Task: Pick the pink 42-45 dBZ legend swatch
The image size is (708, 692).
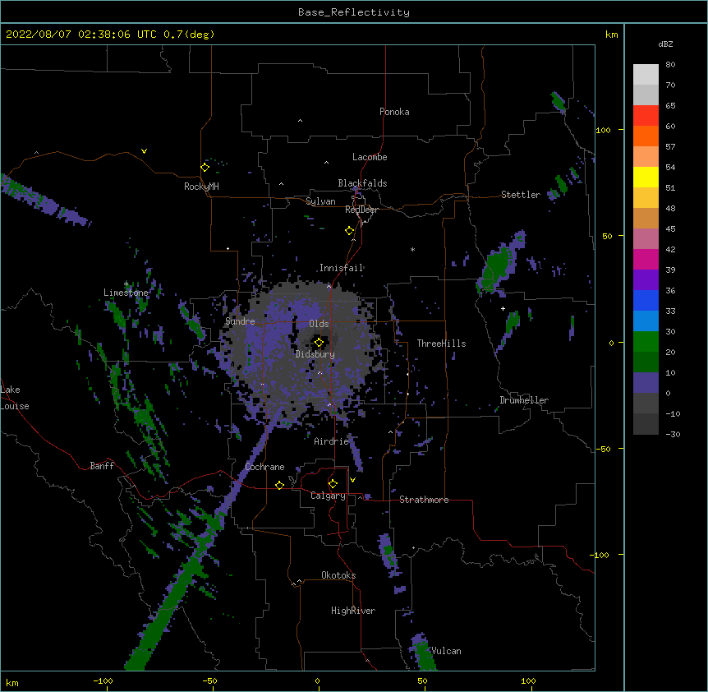Action: tap(646, 239)
